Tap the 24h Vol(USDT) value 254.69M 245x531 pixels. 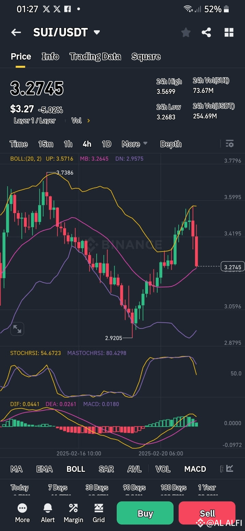coord(205,116)
